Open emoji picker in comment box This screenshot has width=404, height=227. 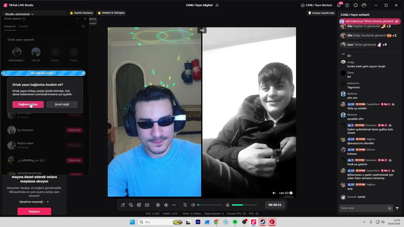point(389,208)
